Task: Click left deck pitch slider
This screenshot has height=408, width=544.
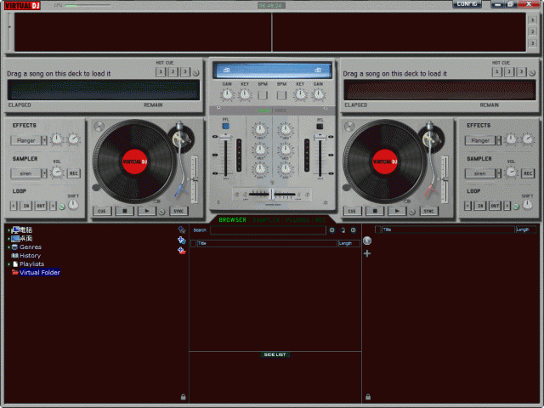Action: [195, 179]
